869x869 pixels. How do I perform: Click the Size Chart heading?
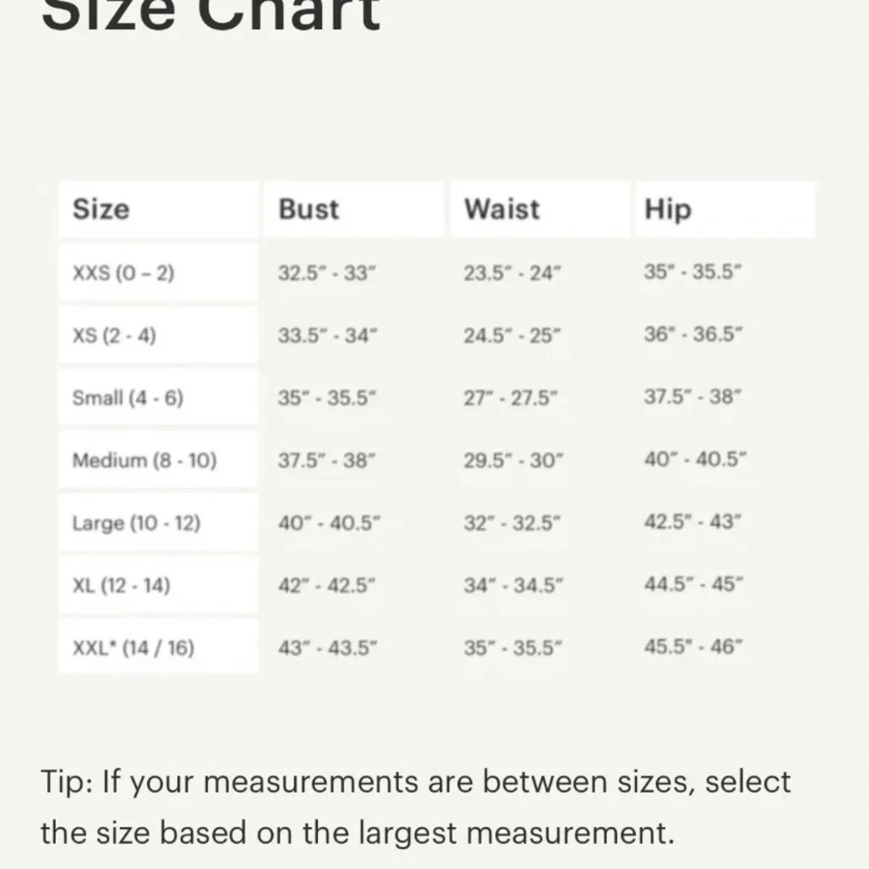coord(211,13)
